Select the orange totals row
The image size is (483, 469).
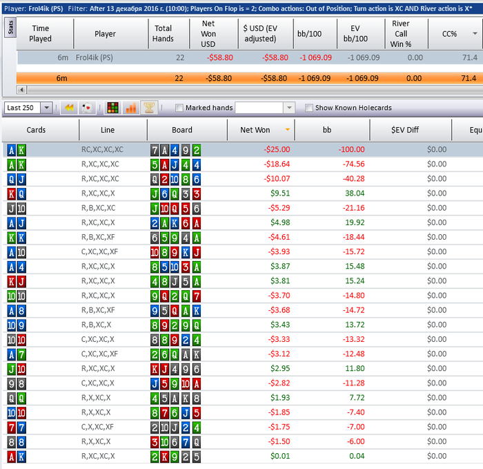coord(250,78)
